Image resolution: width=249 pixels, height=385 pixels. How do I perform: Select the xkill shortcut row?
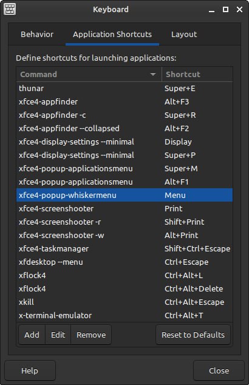tap(124, 302)
